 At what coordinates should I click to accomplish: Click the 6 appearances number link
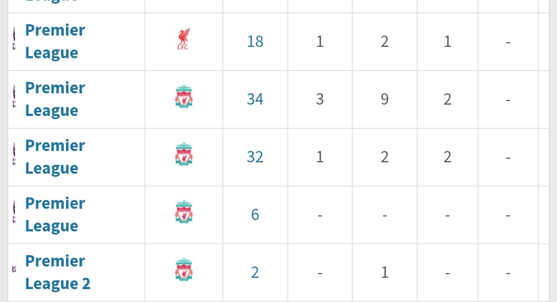pyautogui.click(x=255, y=214)
